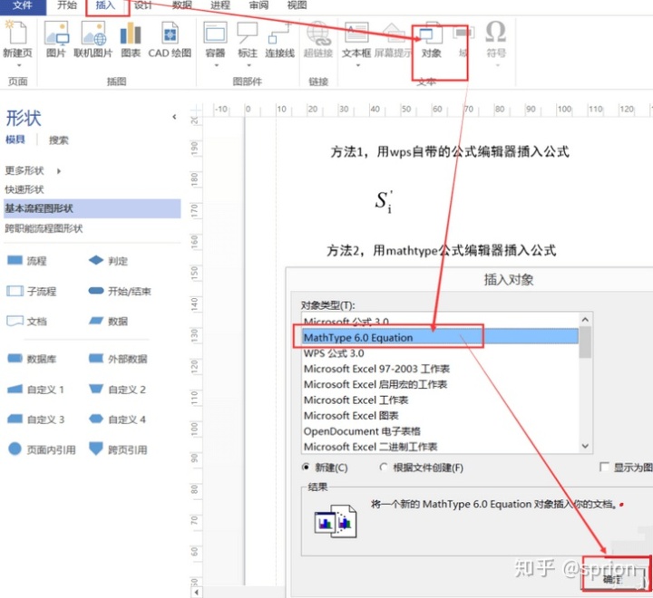Screen dimensions: 653x598
Task: Switch to the View (视图) tab
Action: pos(297,5)
